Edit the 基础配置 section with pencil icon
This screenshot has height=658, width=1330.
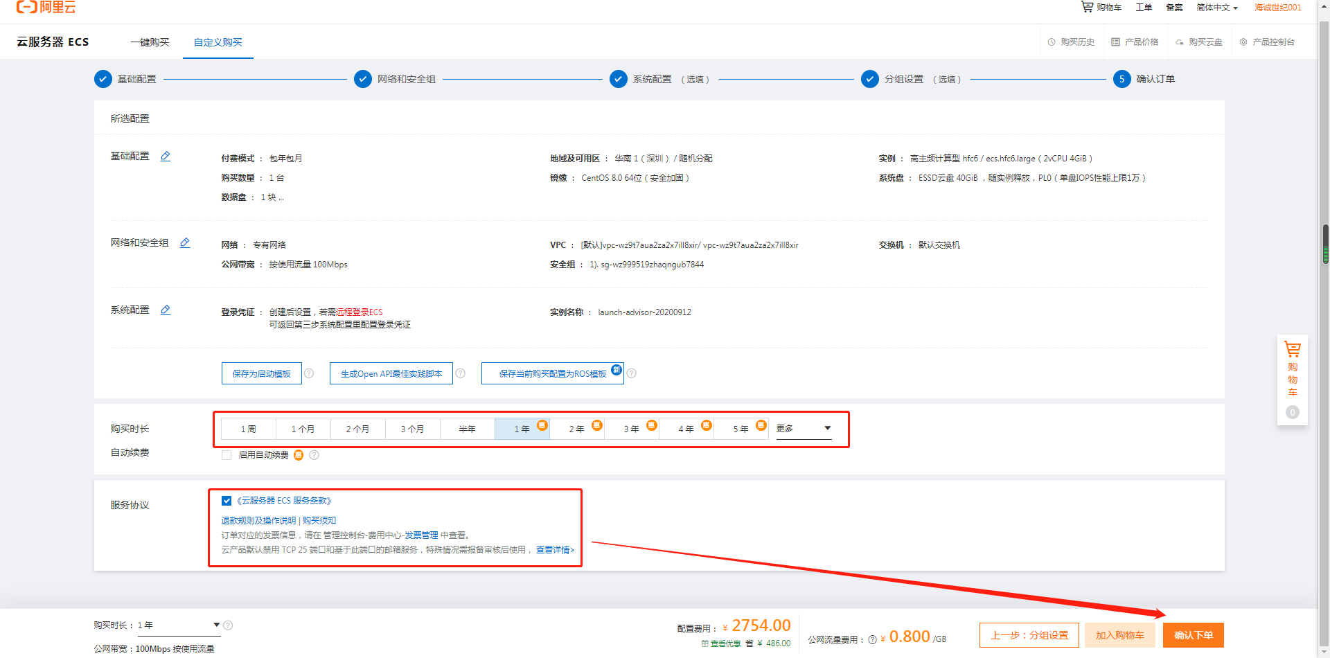point(166,157)
